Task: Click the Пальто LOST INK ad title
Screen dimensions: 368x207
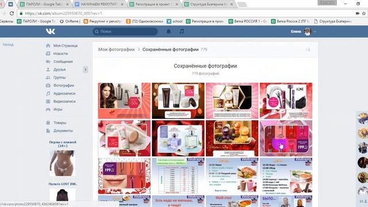Action: 63,184
